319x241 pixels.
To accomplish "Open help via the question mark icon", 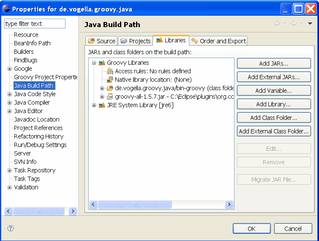I will tap(11, 228).
